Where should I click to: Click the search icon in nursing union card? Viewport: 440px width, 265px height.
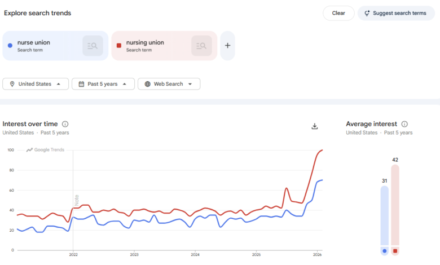point(201,46)
